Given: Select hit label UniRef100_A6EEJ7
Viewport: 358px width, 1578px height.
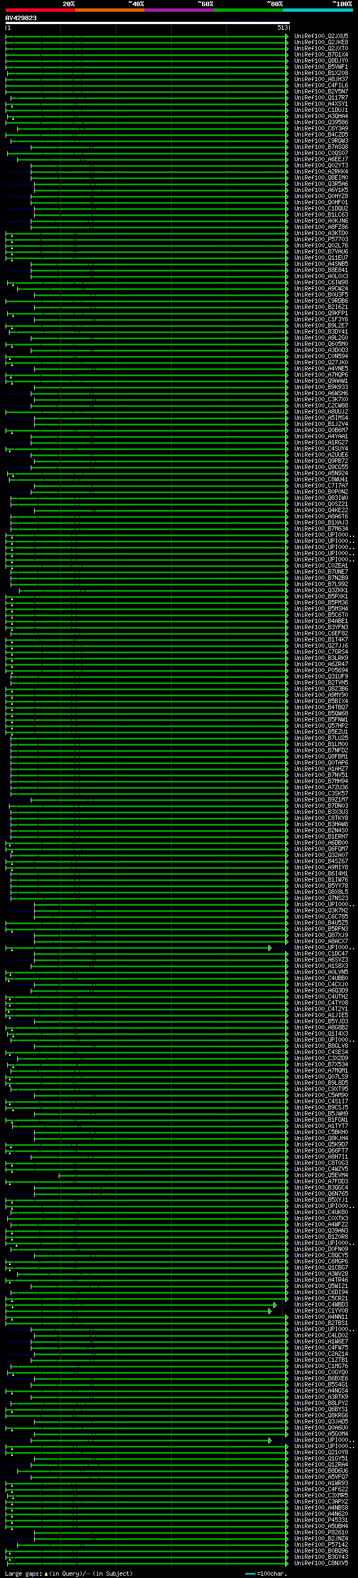Looking at the screenshot, I should (x=321, y=160).
